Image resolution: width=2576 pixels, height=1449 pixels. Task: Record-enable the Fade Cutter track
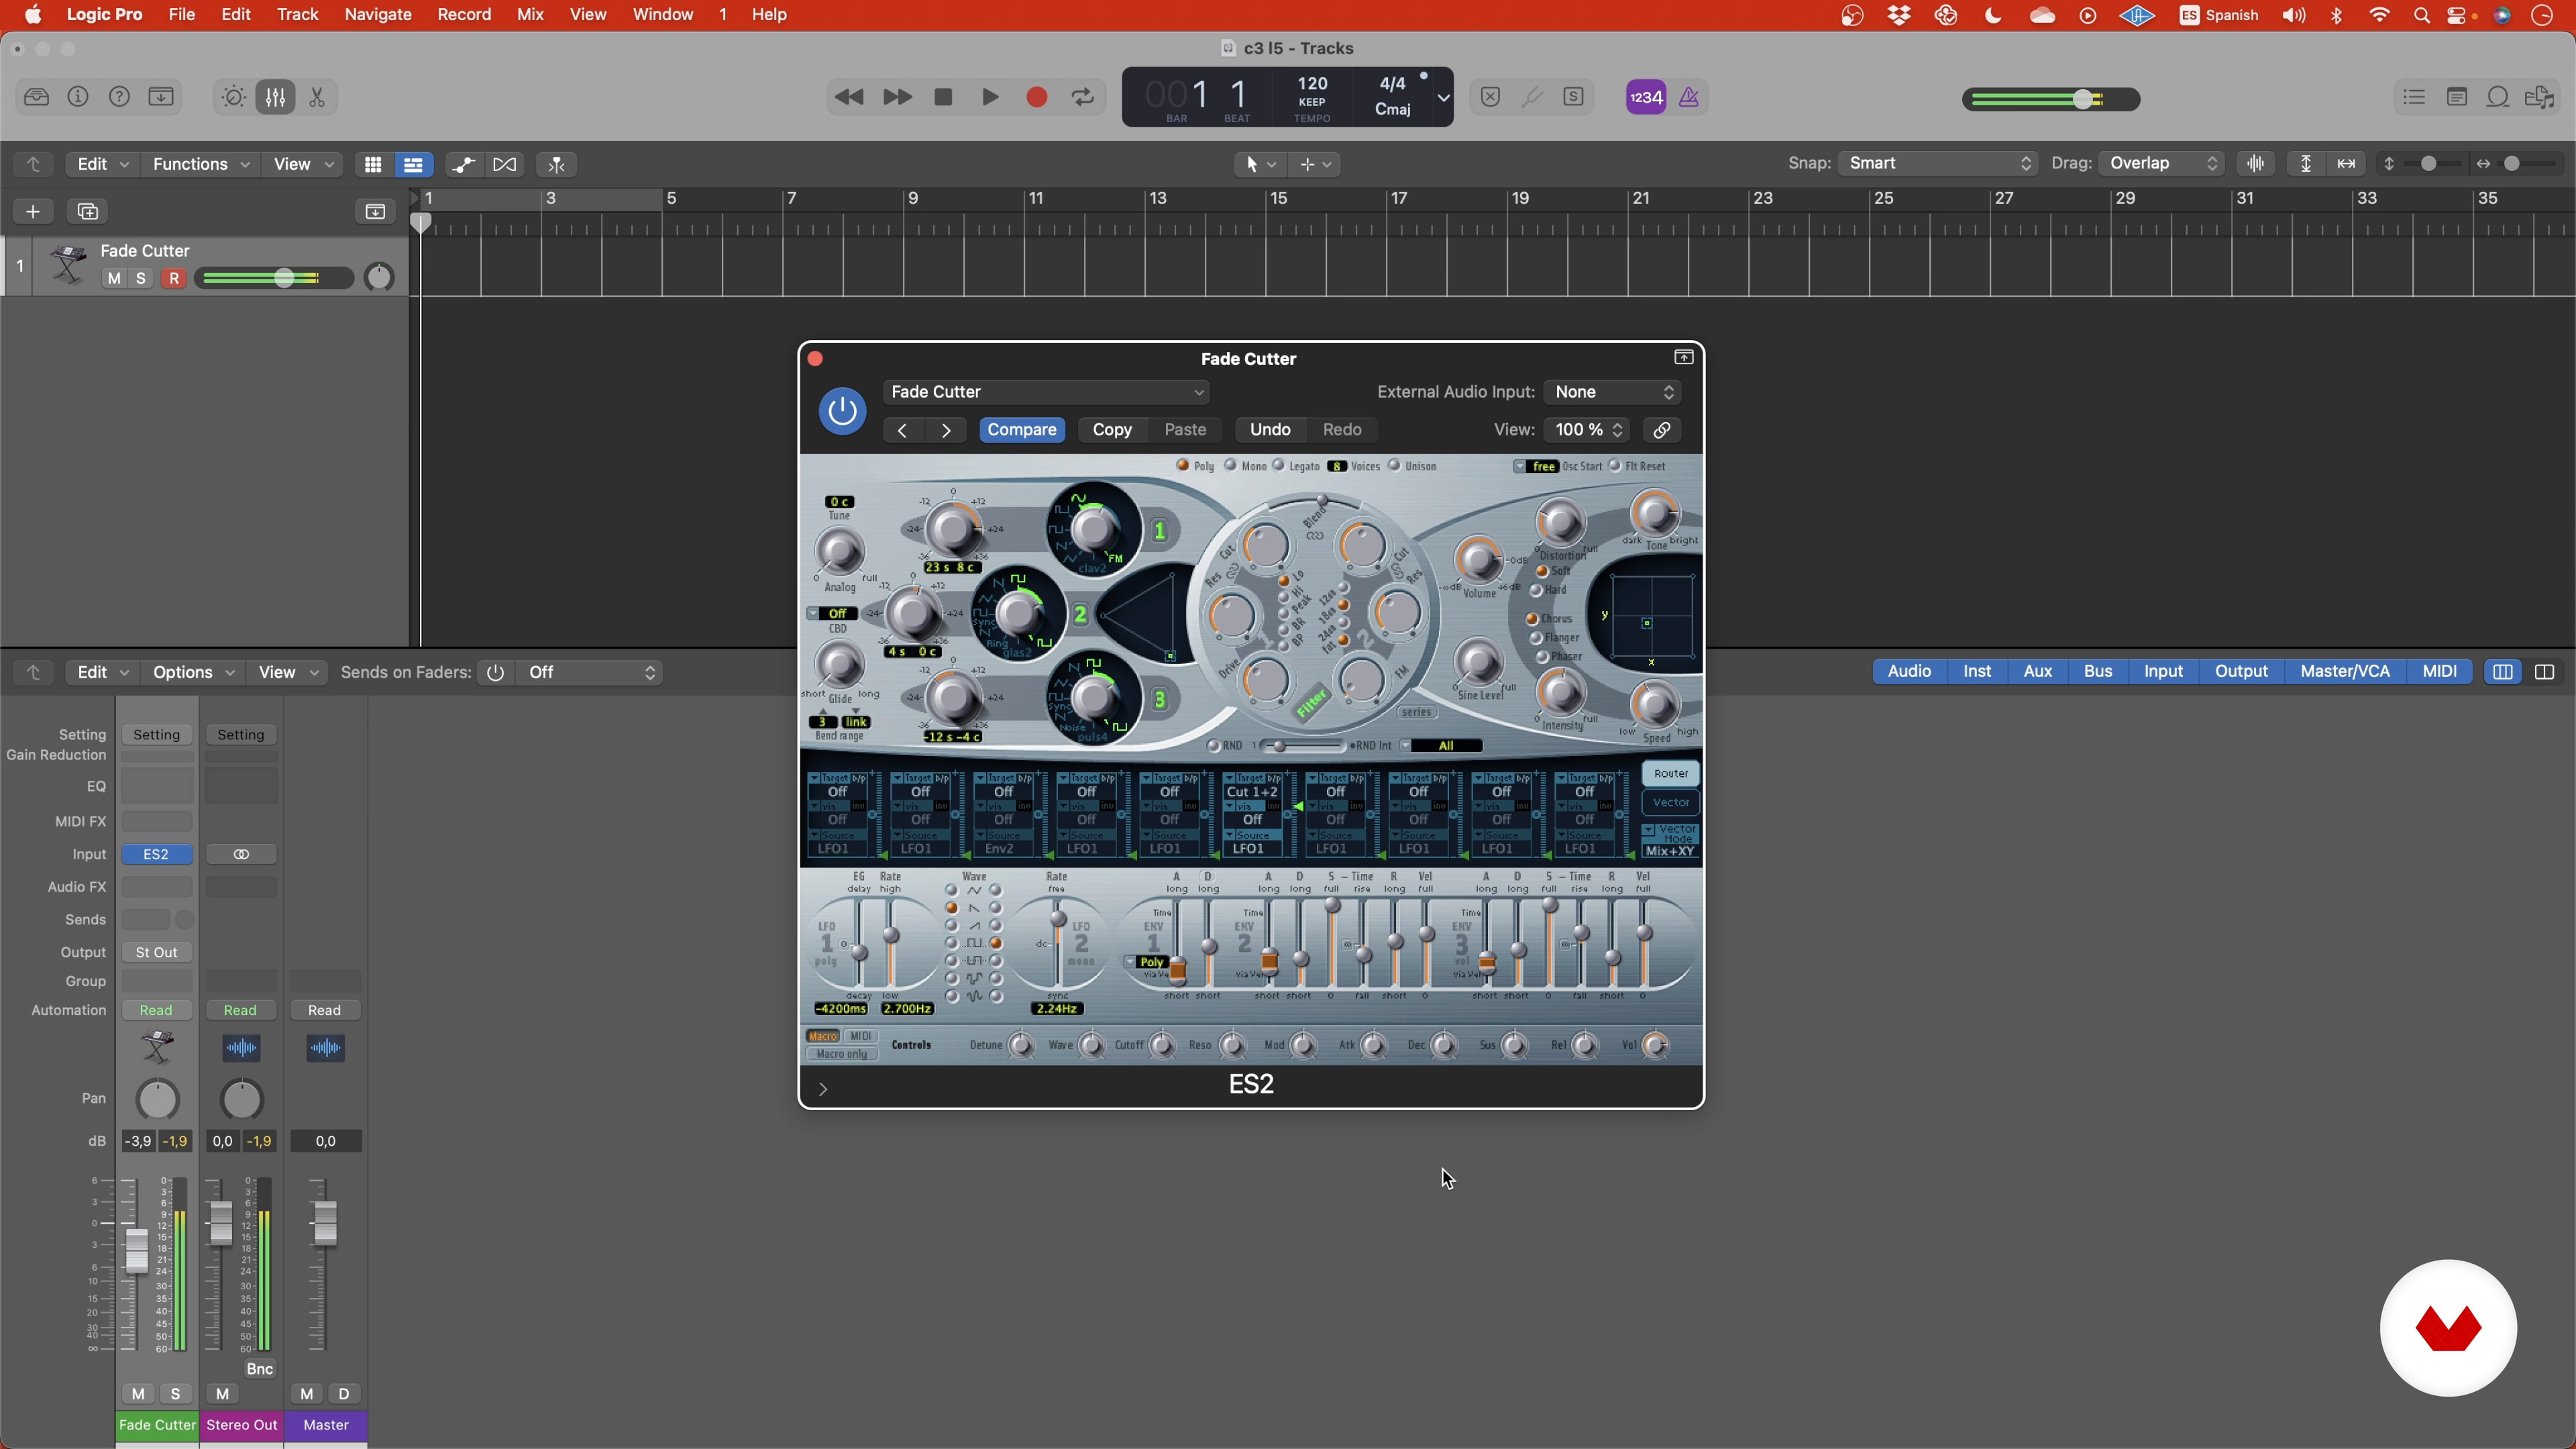tap(174, 278)
